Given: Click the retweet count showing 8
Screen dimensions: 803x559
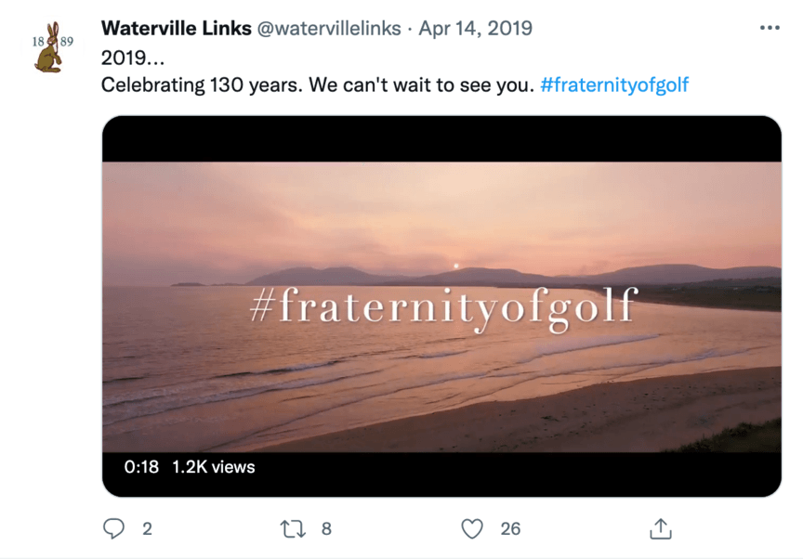Looking at the screenshot, I should tap(326, 529).
